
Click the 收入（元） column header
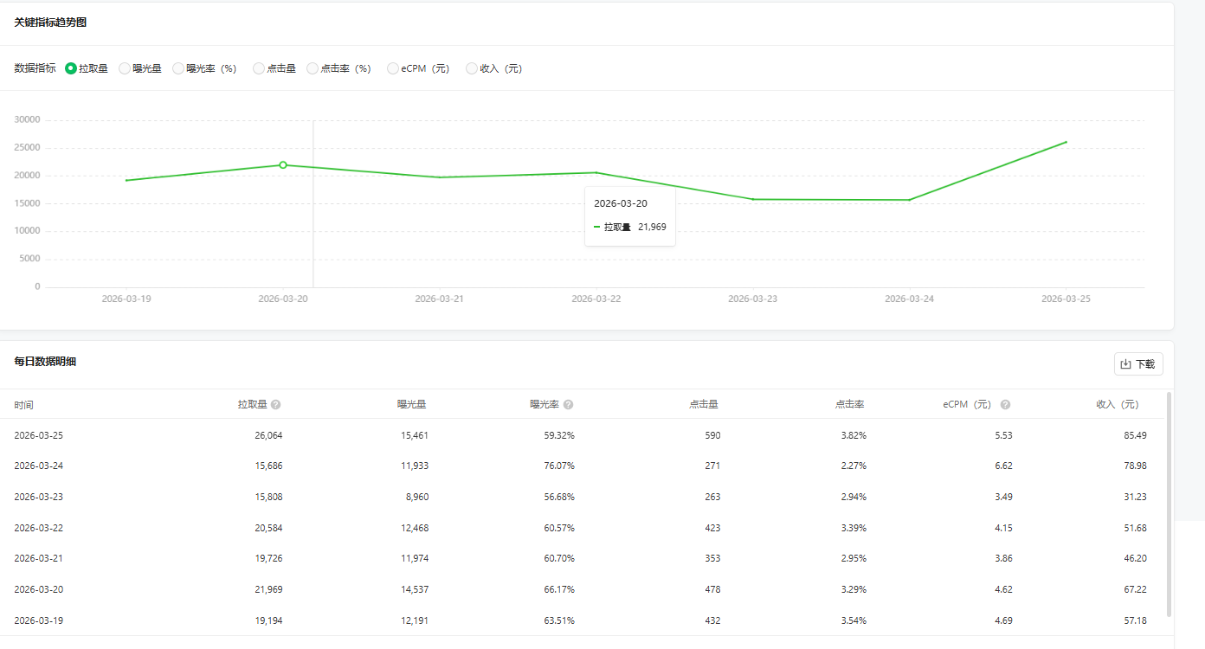(x=1117, y=404)
